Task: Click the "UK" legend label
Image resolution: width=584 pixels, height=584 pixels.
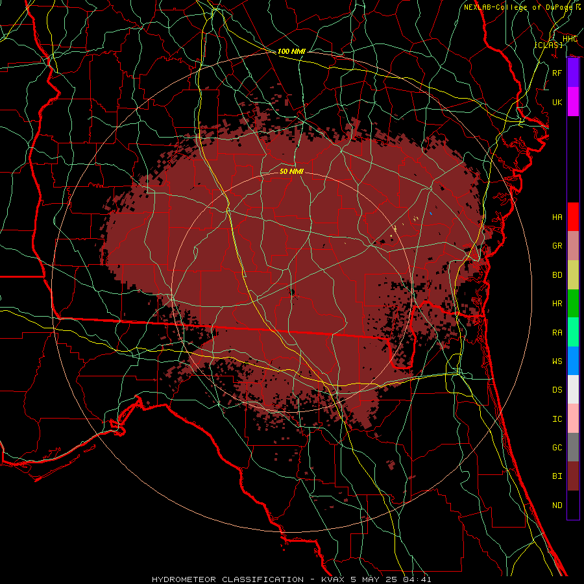Action: (557, 102)
